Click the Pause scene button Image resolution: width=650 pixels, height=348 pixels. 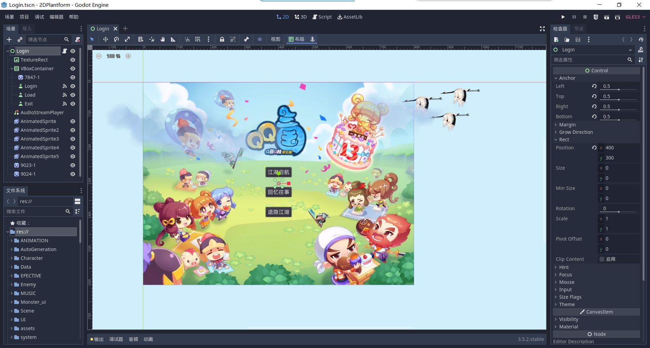(x=574, y=17)
